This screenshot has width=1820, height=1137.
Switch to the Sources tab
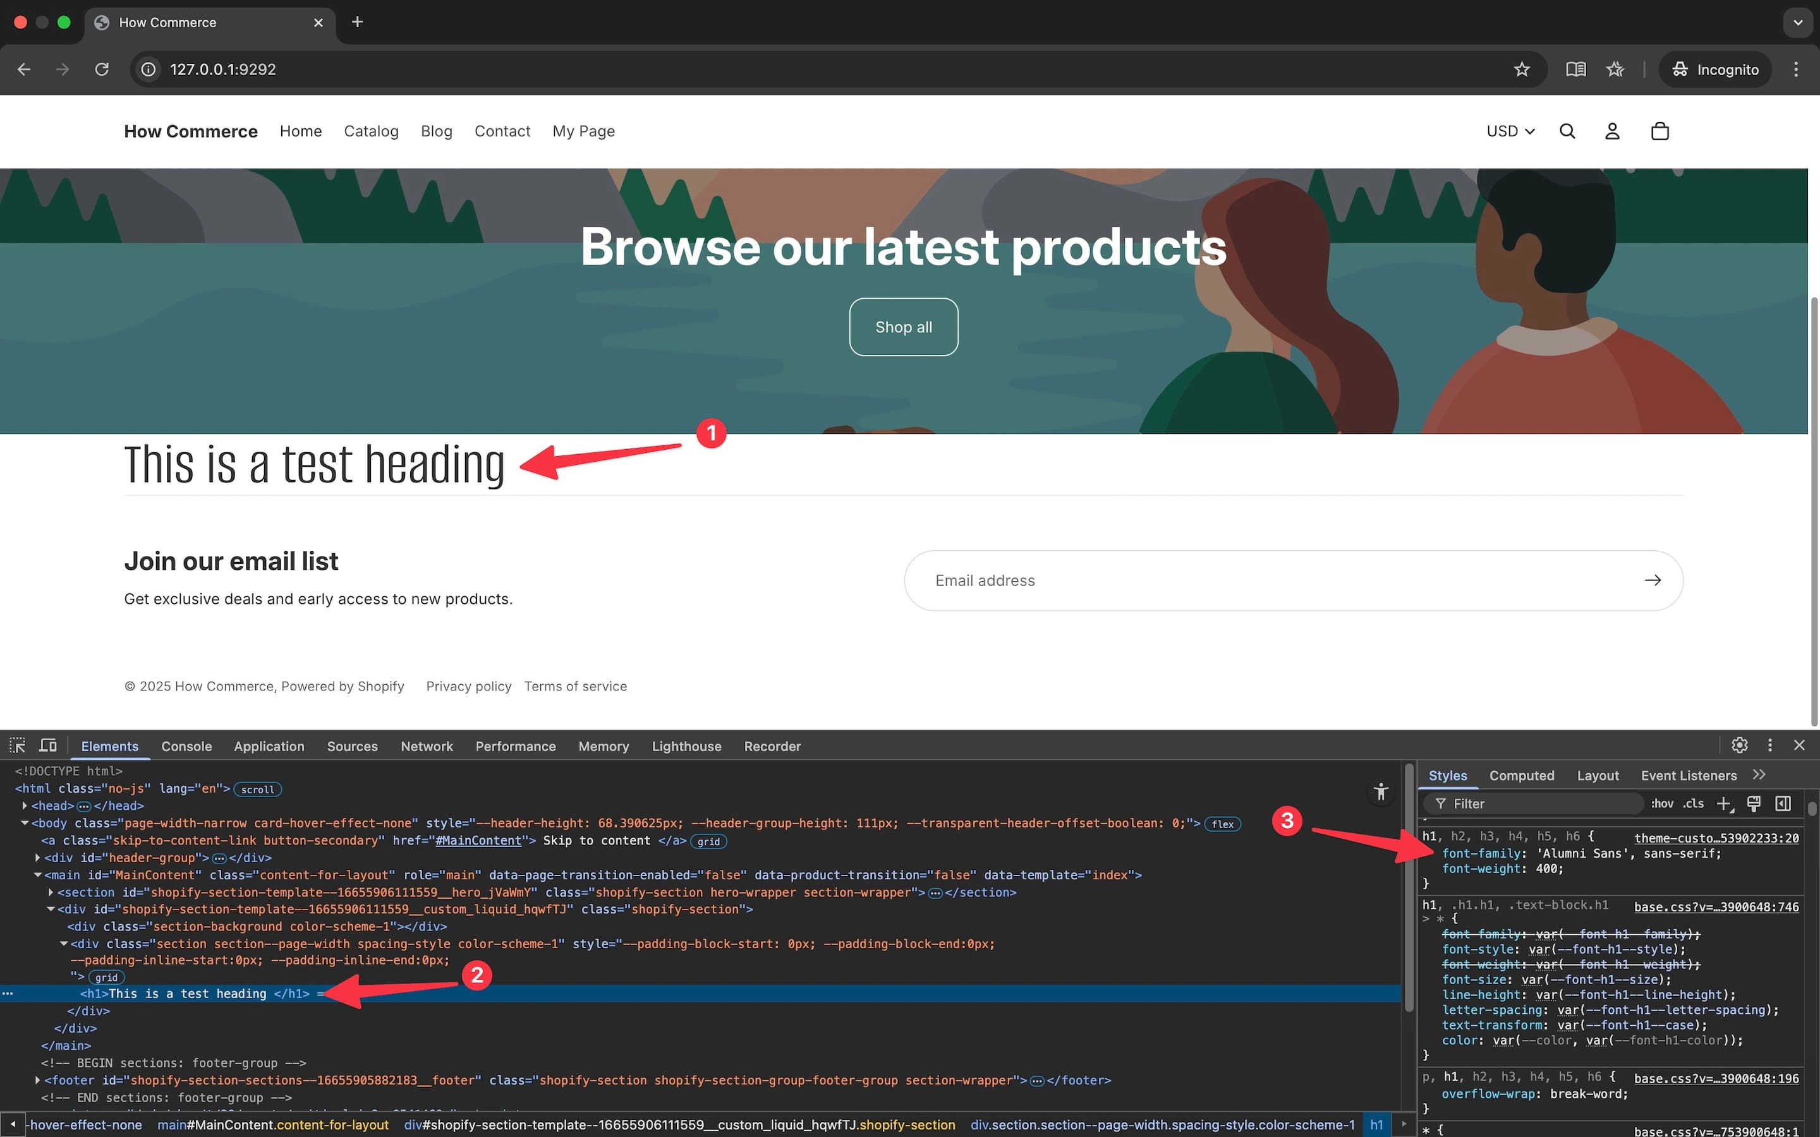point(352,746)
